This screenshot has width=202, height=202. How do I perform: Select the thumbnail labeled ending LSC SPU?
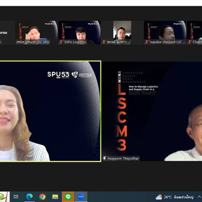point(37,32)
